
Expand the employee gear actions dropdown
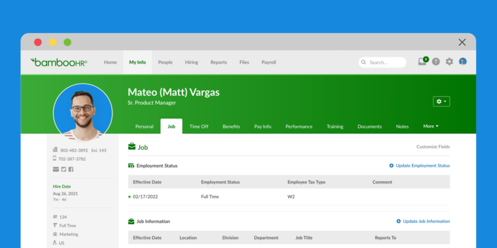[441, 101]
